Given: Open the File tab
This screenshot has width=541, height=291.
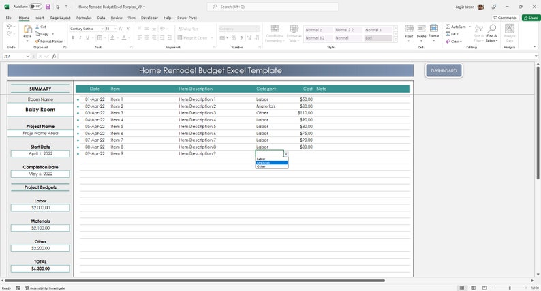Looking at the screenshot, I should (x=9, y=18).
